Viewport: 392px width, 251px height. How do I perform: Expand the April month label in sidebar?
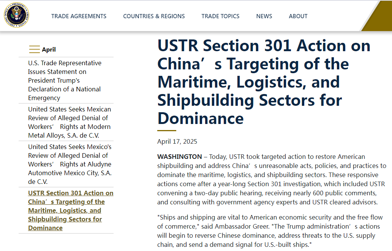(x=49, y=49)
